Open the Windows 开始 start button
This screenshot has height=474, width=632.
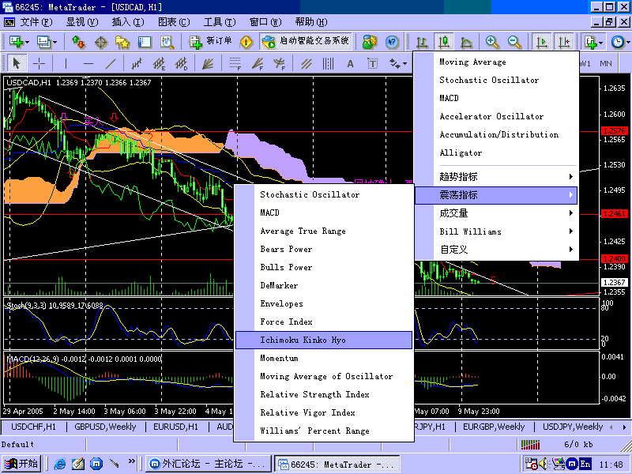click(x=21, y=464)
